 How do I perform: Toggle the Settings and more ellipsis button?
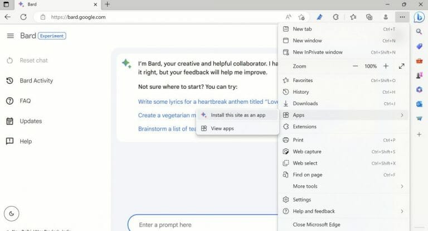[x=402, y=17]
